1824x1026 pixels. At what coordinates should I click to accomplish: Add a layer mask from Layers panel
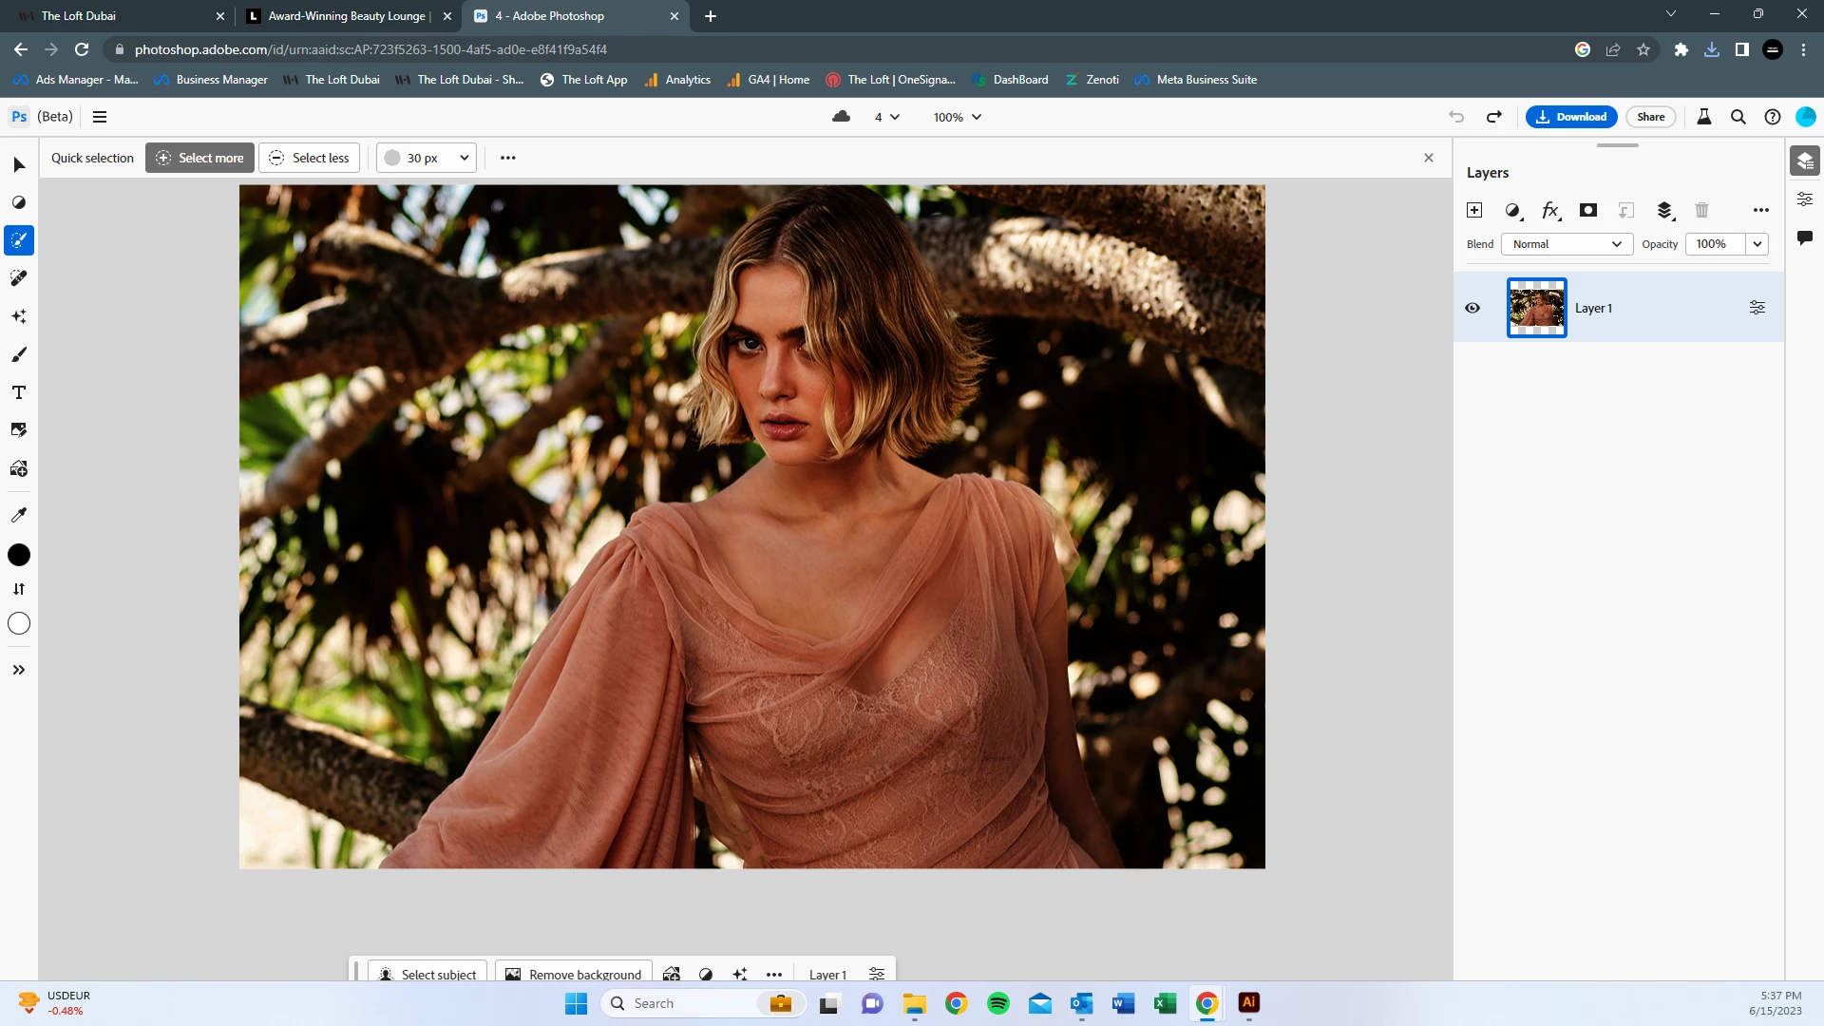tap(1587, 210)
